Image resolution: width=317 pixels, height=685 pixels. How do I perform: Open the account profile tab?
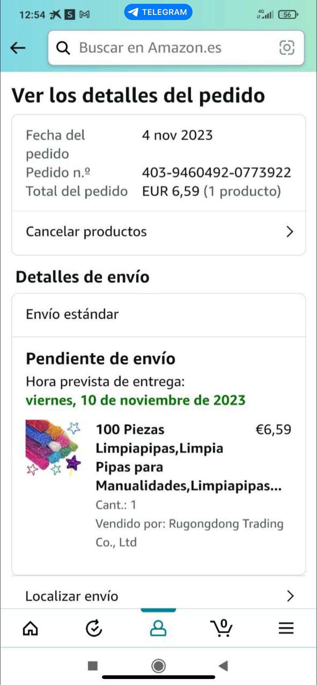(x=158, y=628)
